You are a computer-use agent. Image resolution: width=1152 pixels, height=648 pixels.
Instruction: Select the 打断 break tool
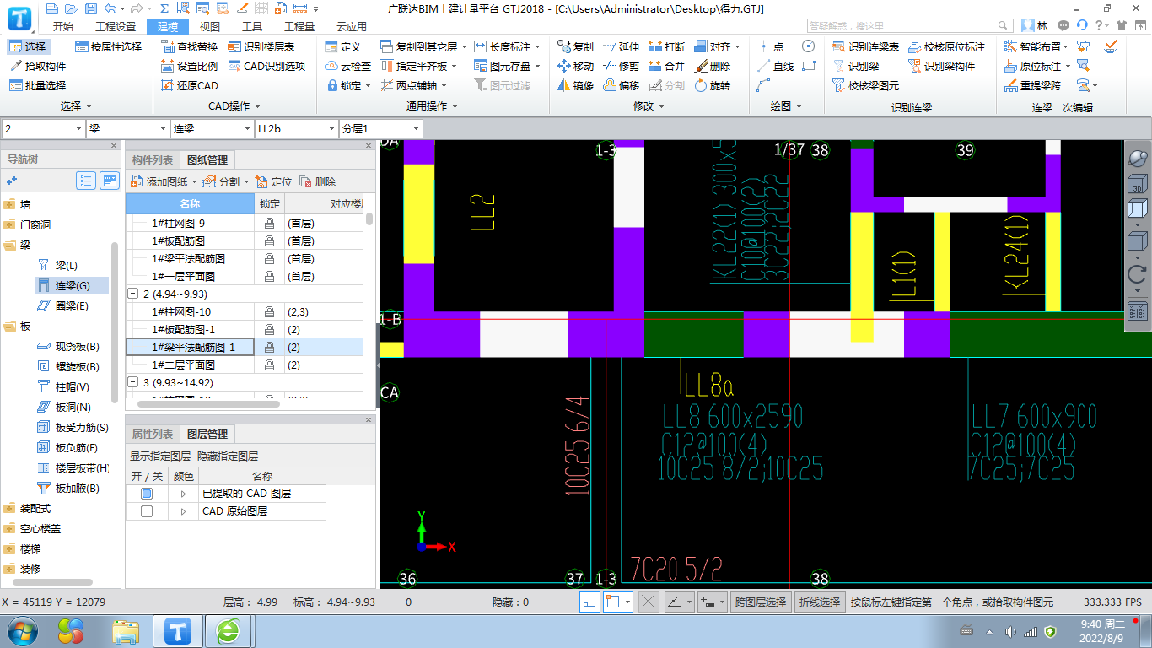point(667,46)
